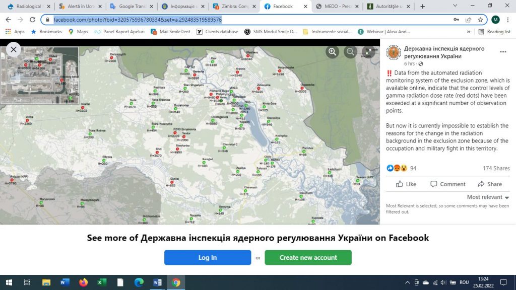Share the radiation monitoring post
This screenshot has height=290, width=516.
tap(490, 184)
